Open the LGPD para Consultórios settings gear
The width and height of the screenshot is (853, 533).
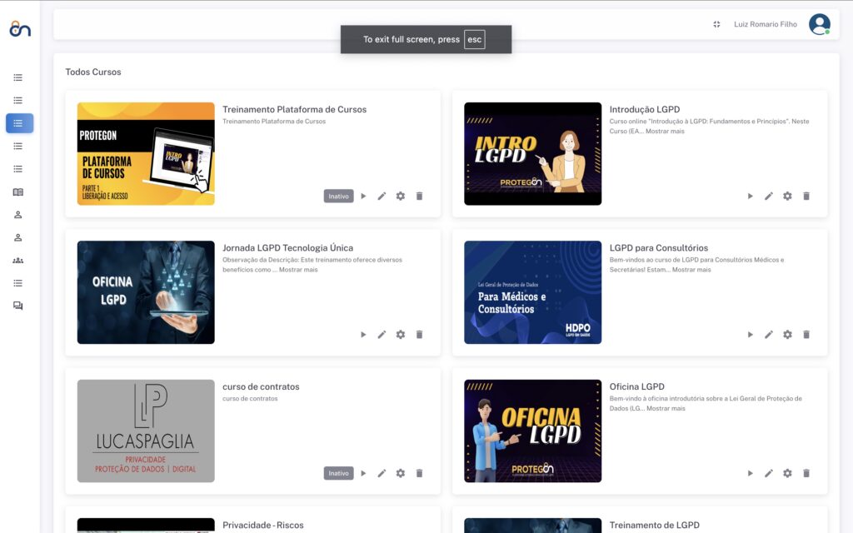[x=787, y=335]
